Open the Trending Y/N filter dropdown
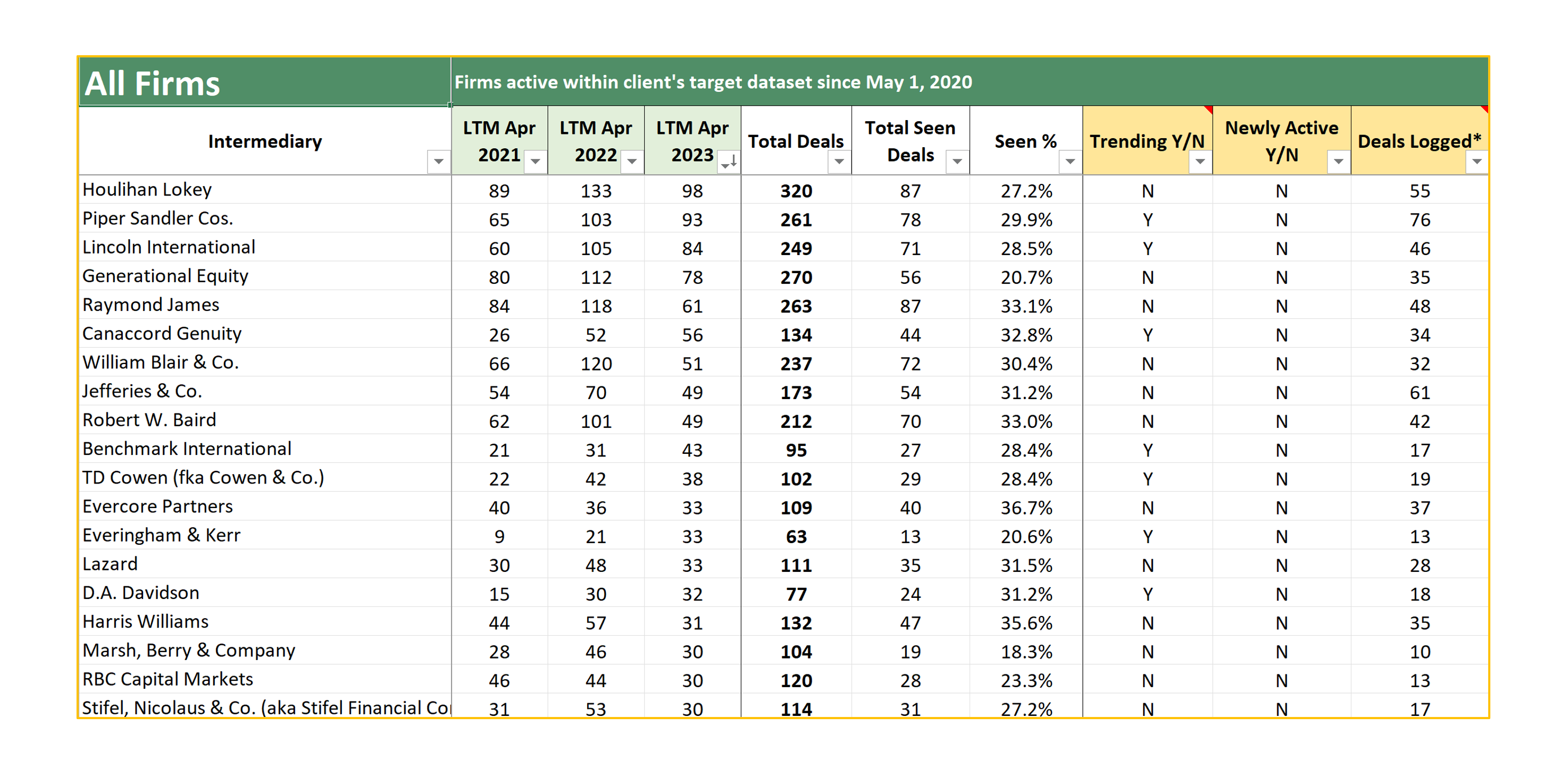Screen dimensions: 1561x777 tap(1199, 161)
